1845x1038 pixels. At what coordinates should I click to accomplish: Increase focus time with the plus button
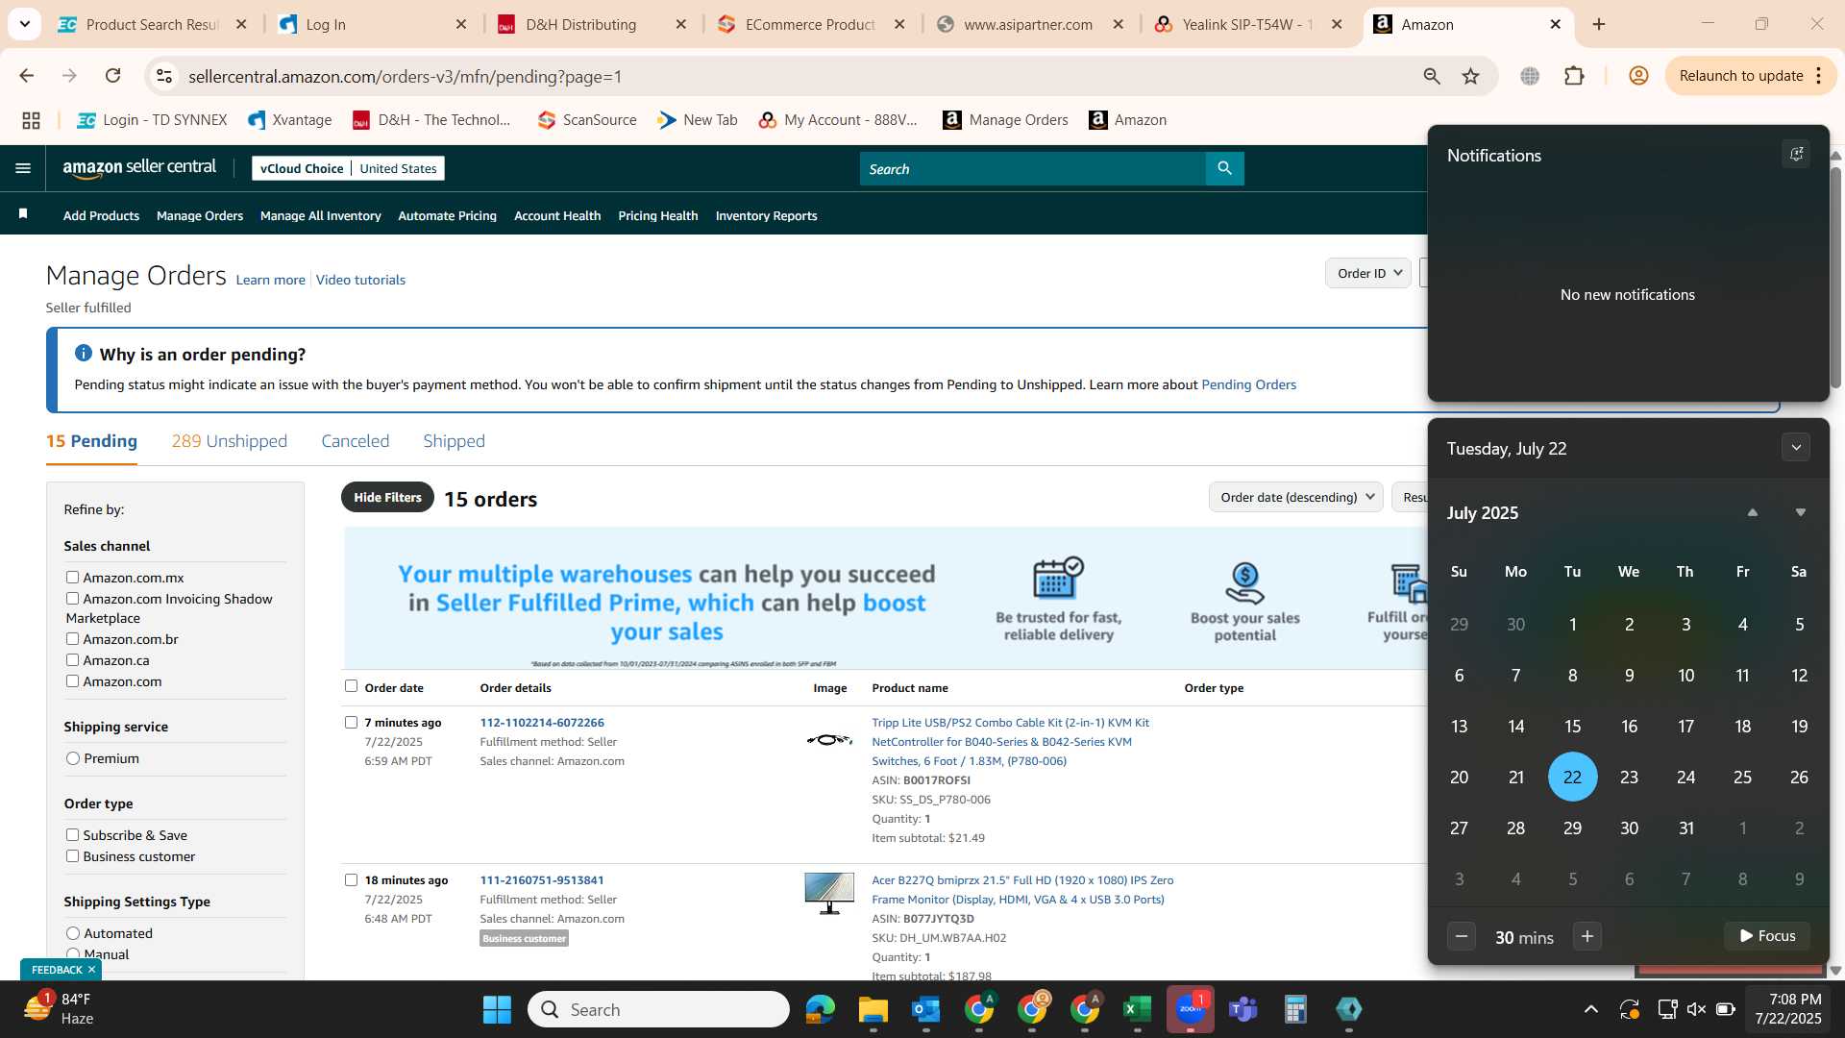(1587, 936)
